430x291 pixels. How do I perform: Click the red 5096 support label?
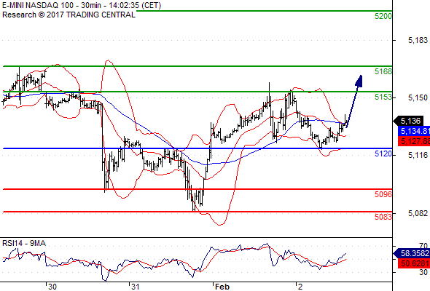[383, 194]
